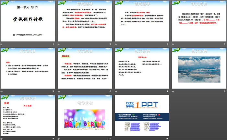
Task: Click the orange 思路指导 tag on slide 6
Action: (x=66, y=56)
